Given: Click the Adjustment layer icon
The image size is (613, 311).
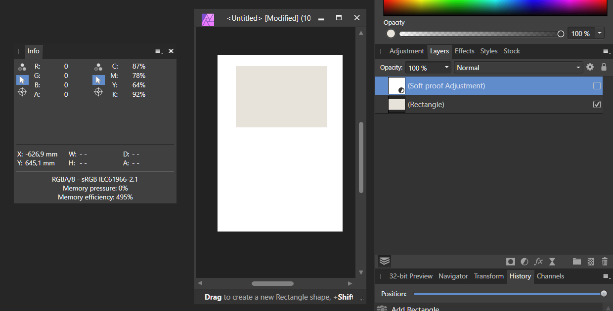Looking at the screenshot, I should (524, 261).
